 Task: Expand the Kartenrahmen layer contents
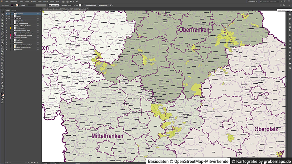point(11,14)
